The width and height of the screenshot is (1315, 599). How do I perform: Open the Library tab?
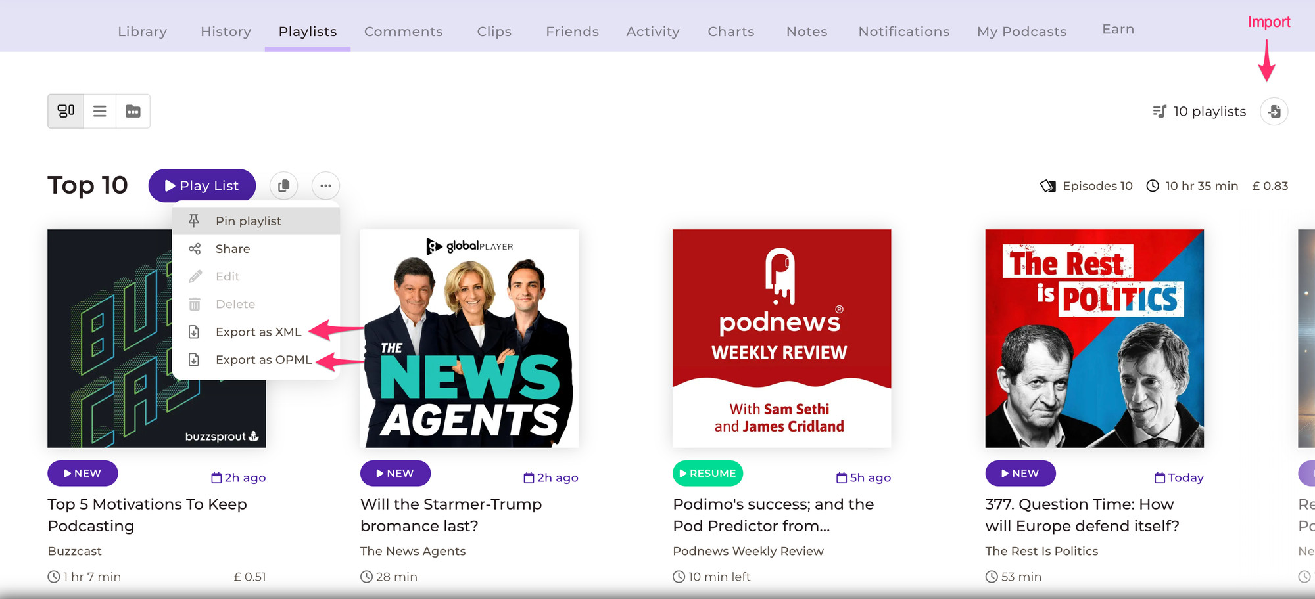point(142,32)
